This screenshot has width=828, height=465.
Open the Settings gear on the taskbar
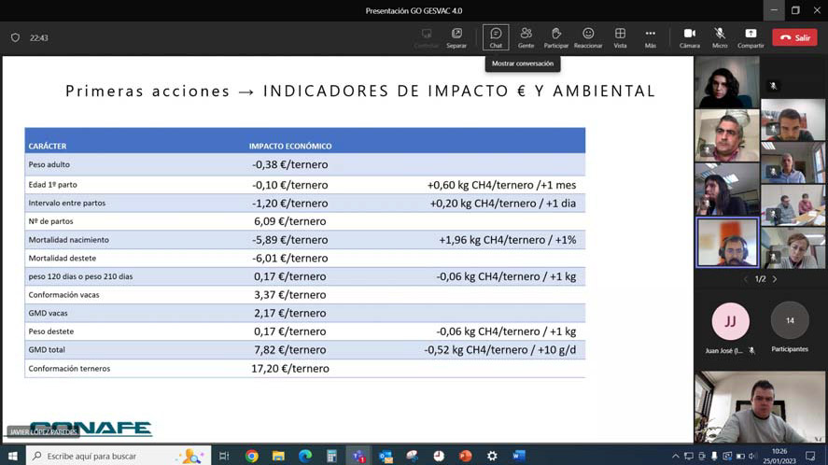click(x=492, y=456)
